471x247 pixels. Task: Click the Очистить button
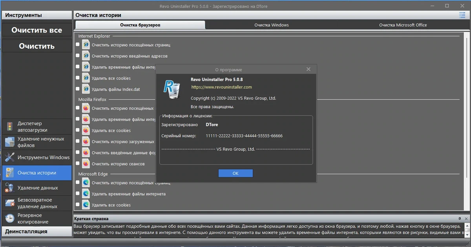pos(37,46)
